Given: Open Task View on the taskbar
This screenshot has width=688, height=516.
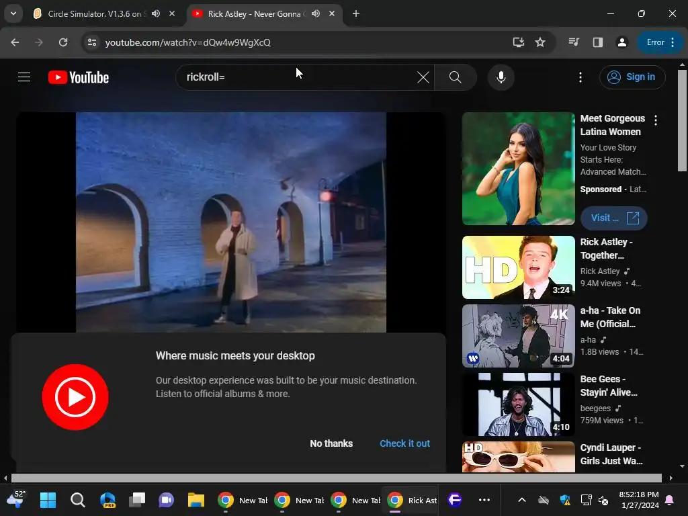Looking at the screenshot, I should coord(137,500).
